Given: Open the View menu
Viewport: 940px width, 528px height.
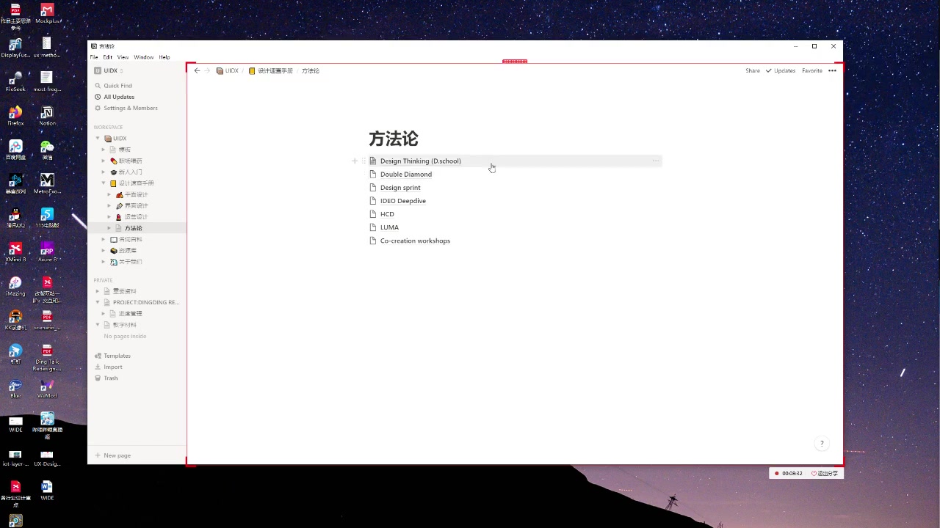Looking at the screenshot, I should (123, 56).
